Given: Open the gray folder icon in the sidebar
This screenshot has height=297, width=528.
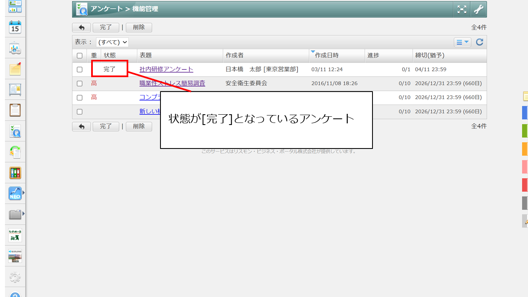Looking at the screenshot, I should [x=15, y=214].
